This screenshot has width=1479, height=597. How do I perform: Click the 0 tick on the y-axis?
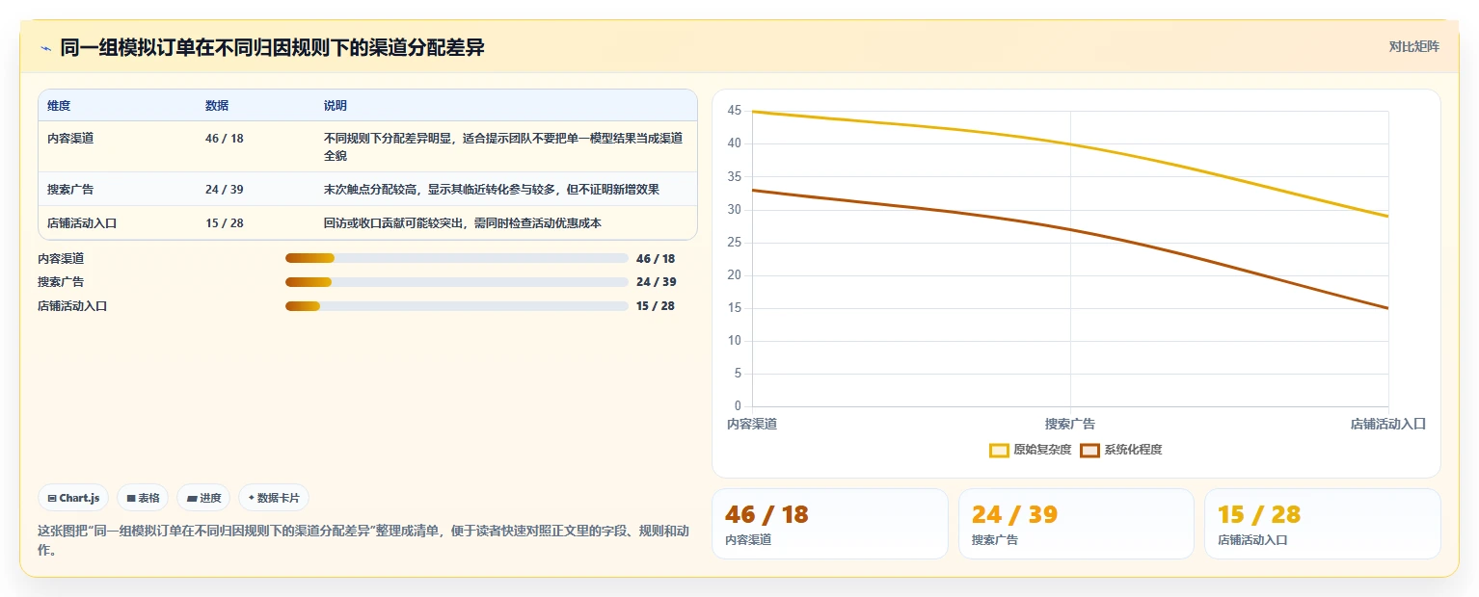(738, 406)
